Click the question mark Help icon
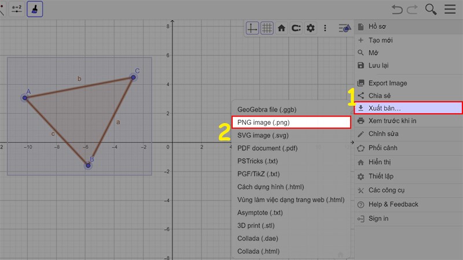 (x=361, y=205)
